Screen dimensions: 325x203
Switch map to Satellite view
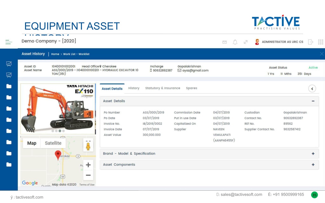click(53, 143)
